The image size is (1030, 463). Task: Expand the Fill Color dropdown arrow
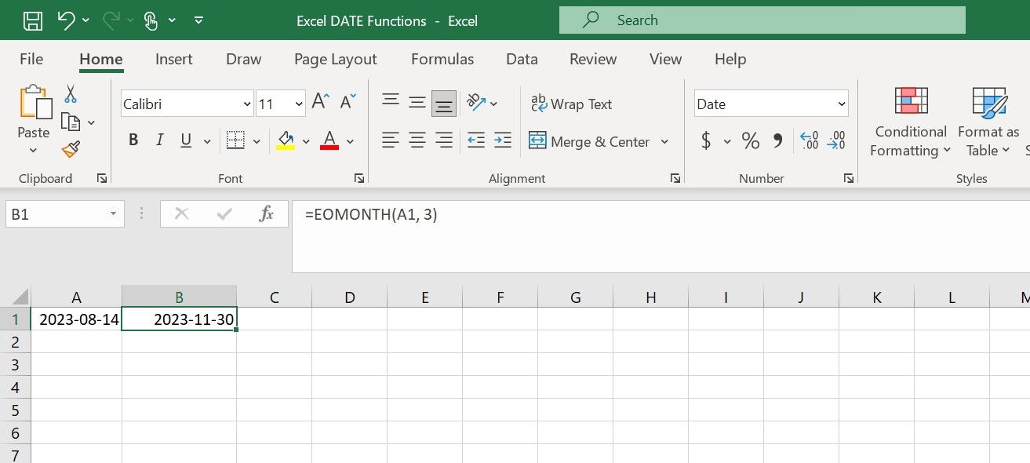point(306,141)
